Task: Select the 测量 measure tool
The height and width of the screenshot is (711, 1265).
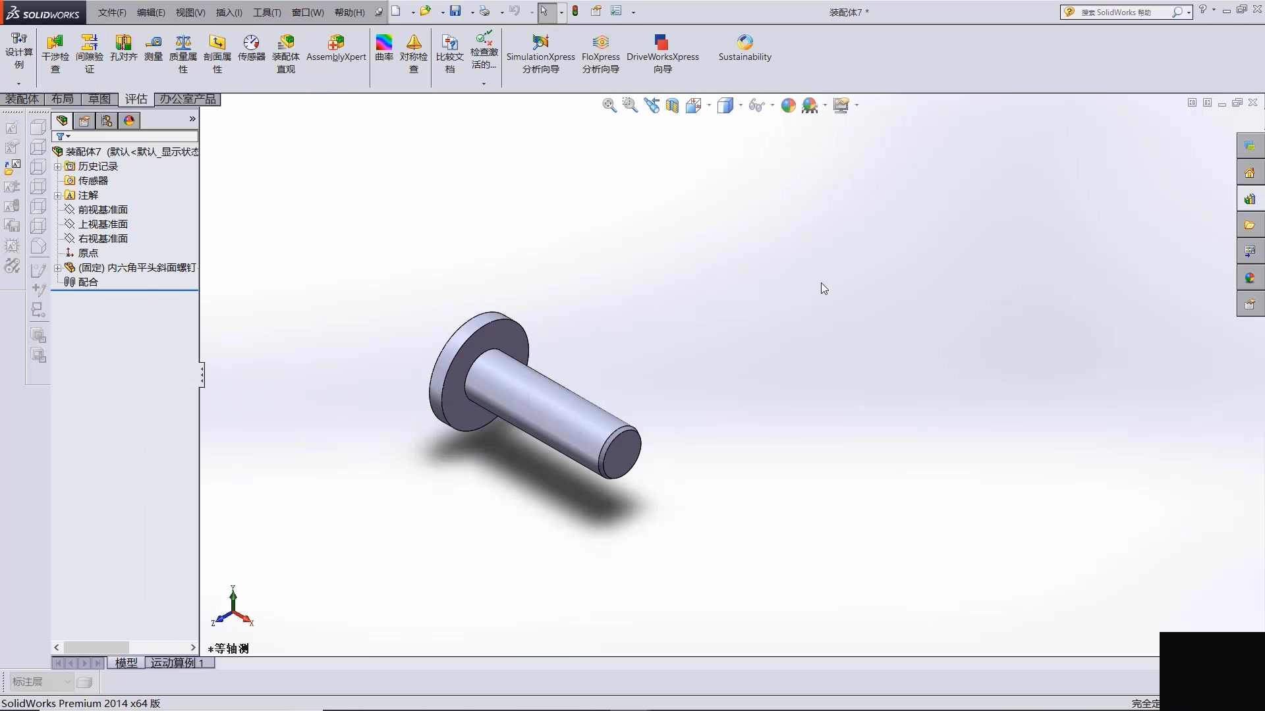Action: (x=153, y=49)
